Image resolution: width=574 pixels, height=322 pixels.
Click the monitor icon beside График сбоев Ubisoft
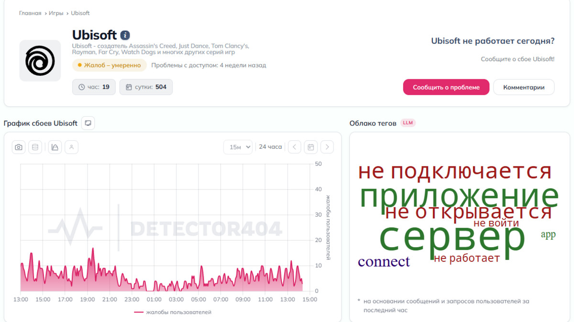click(88, 123)
